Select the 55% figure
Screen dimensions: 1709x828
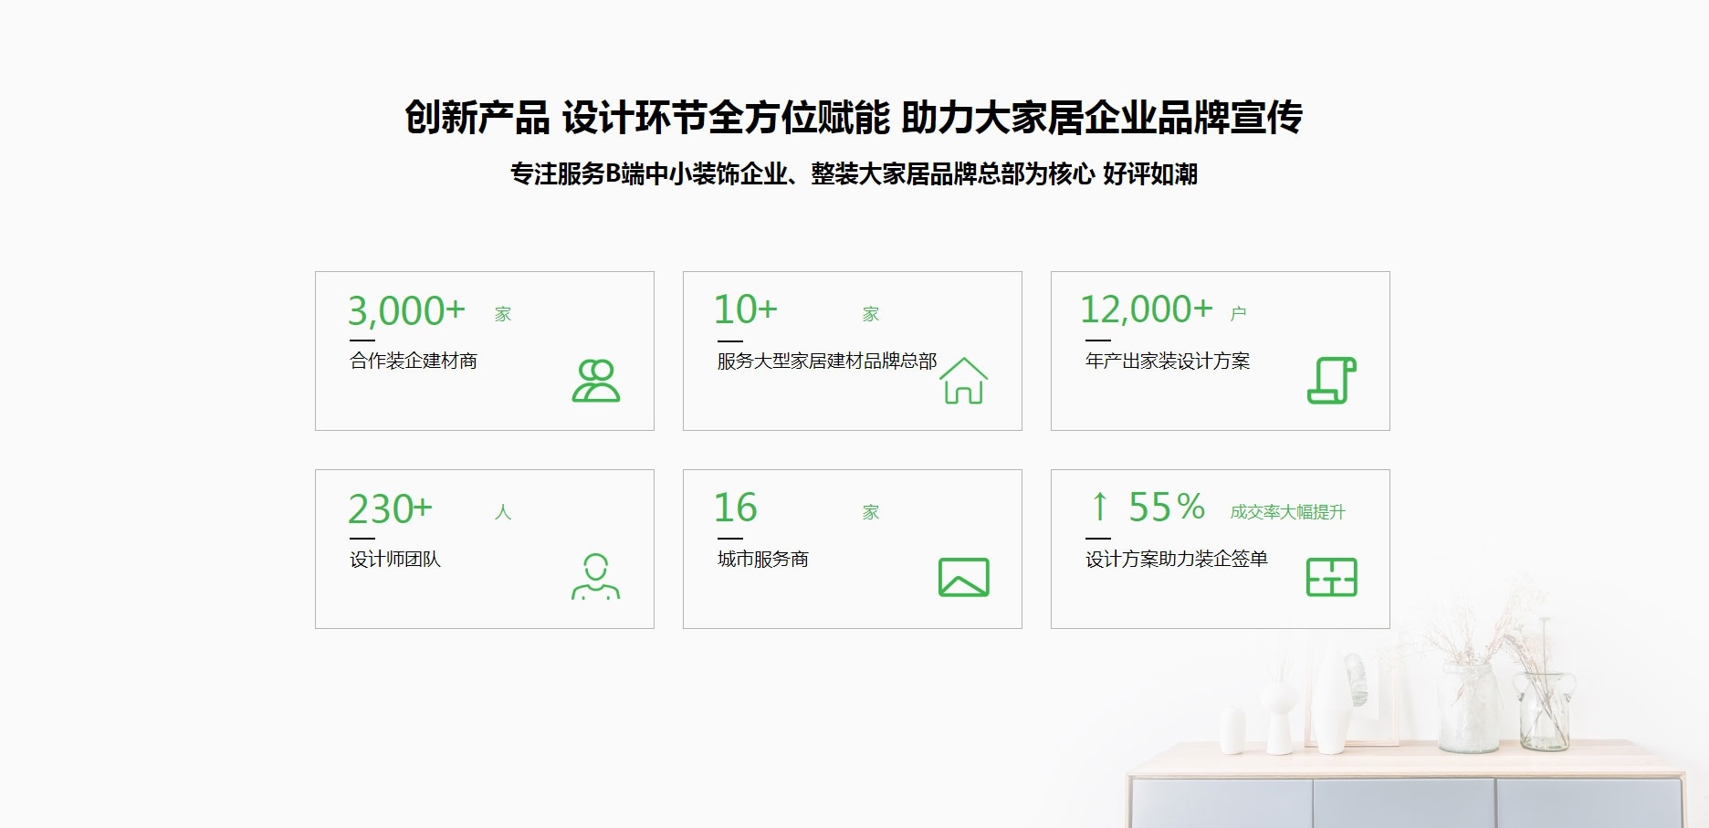[x=1167, y=508]
